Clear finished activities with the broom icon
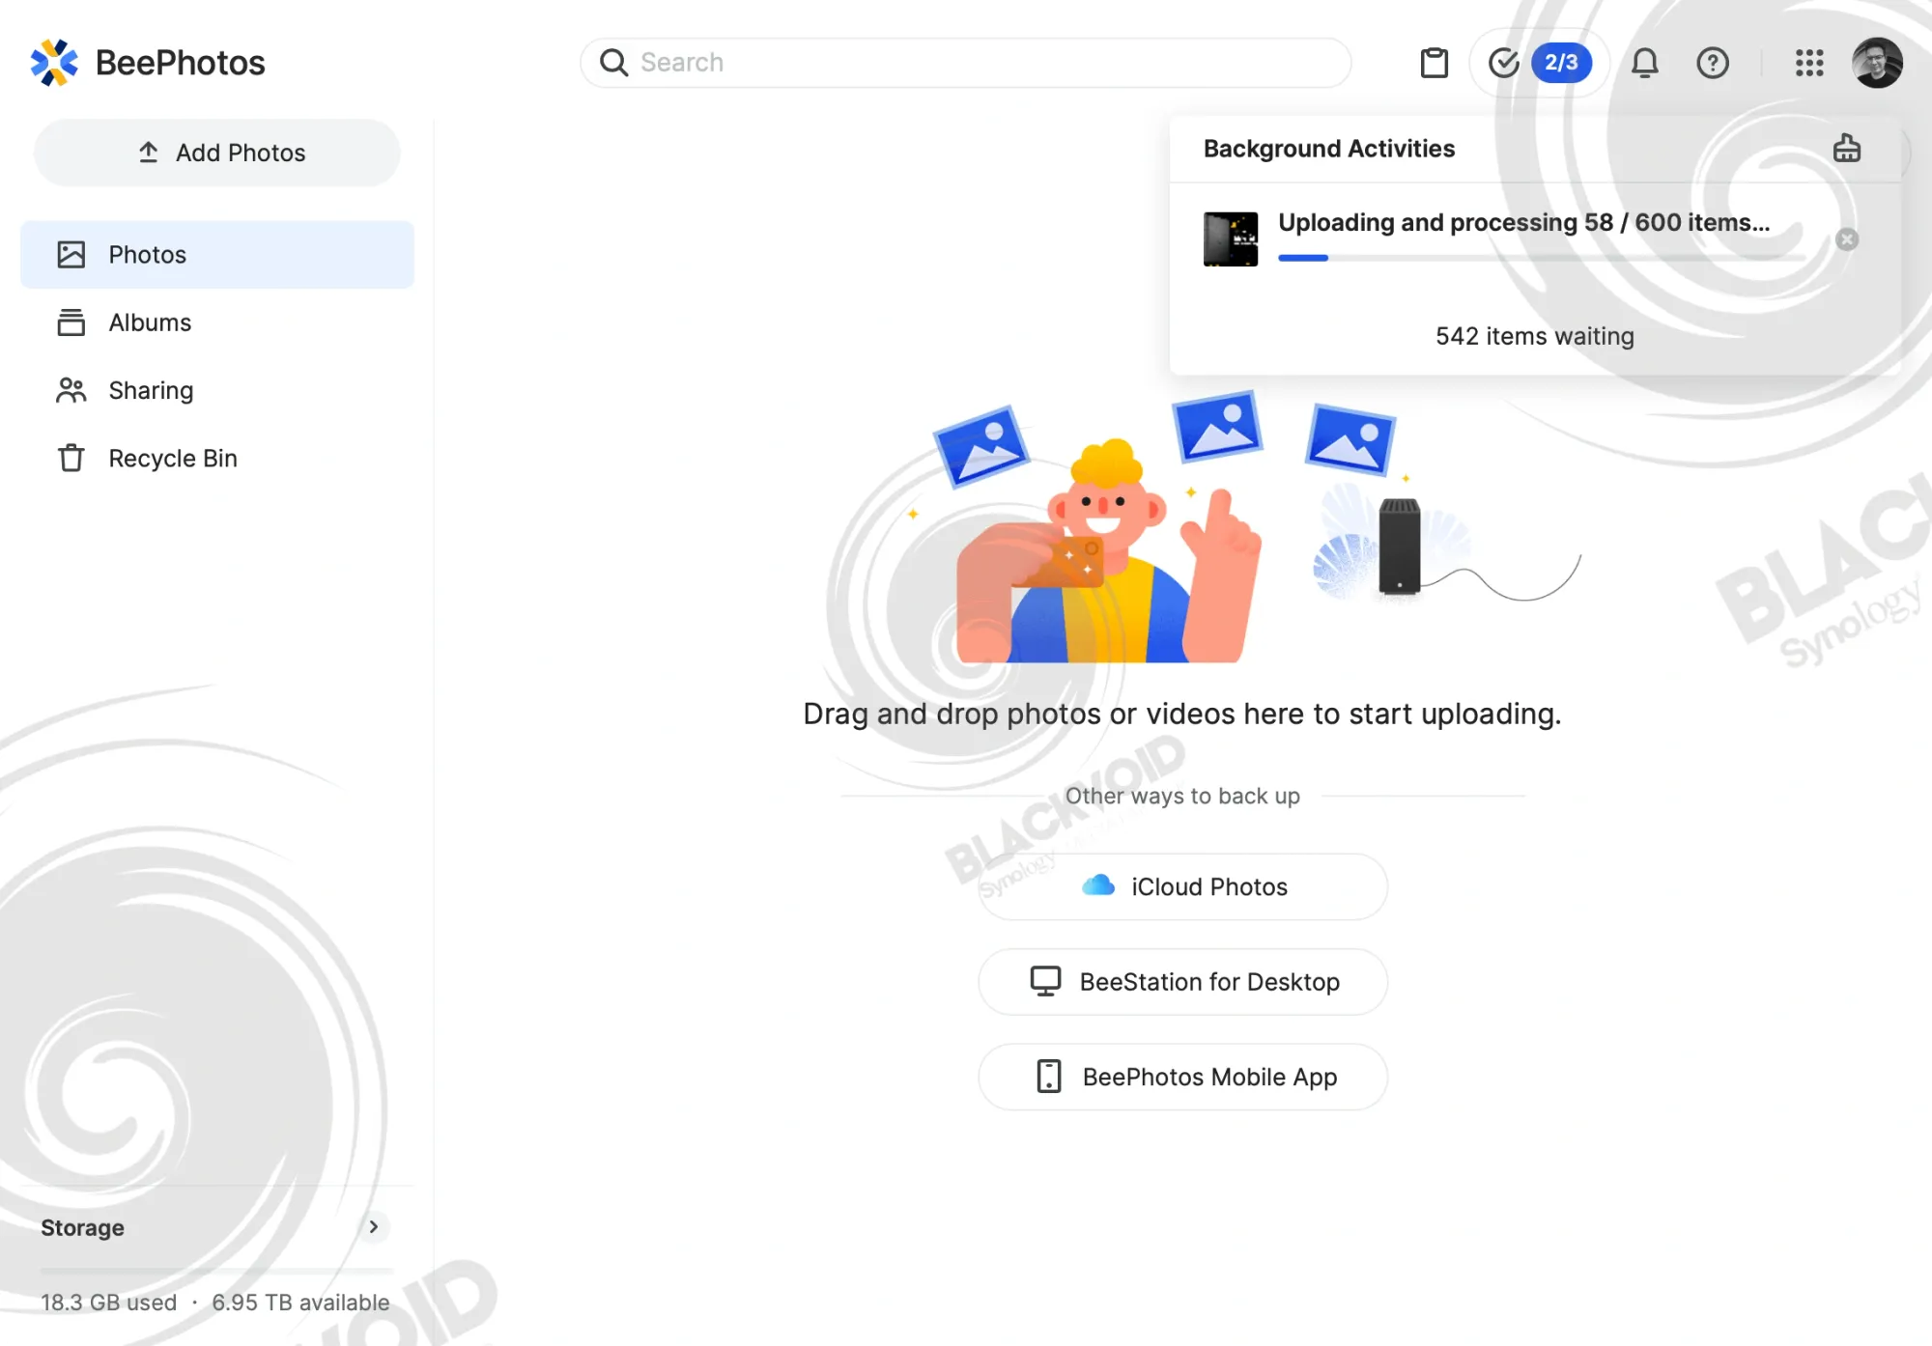This screenshot has height=1346, width=1932. 1847,149
